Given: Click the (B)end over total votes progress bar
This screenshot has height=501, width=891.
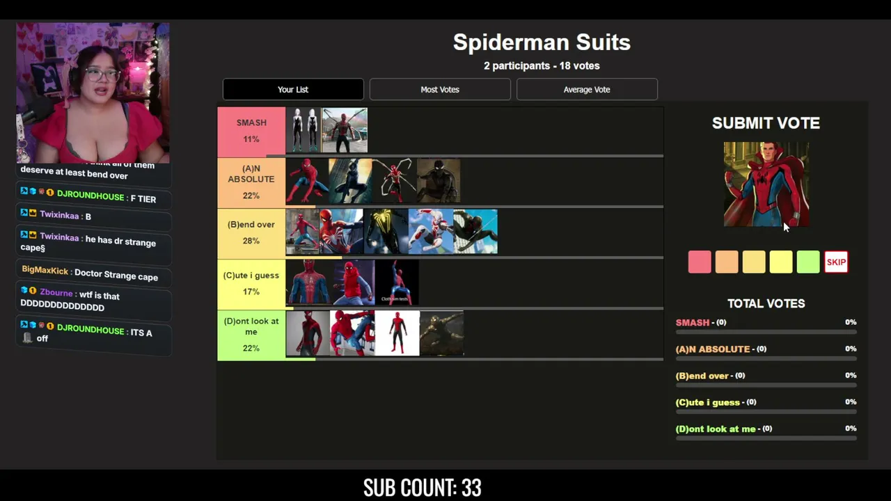Looking at the screenshot, I should pyautogui.click(x=766, y=385).
